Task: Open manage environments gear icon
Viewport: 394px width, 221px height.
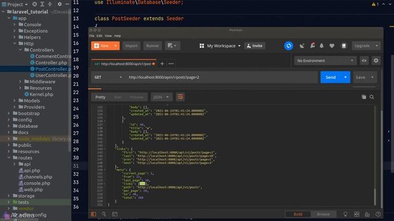Action: (x=376, y=61)
